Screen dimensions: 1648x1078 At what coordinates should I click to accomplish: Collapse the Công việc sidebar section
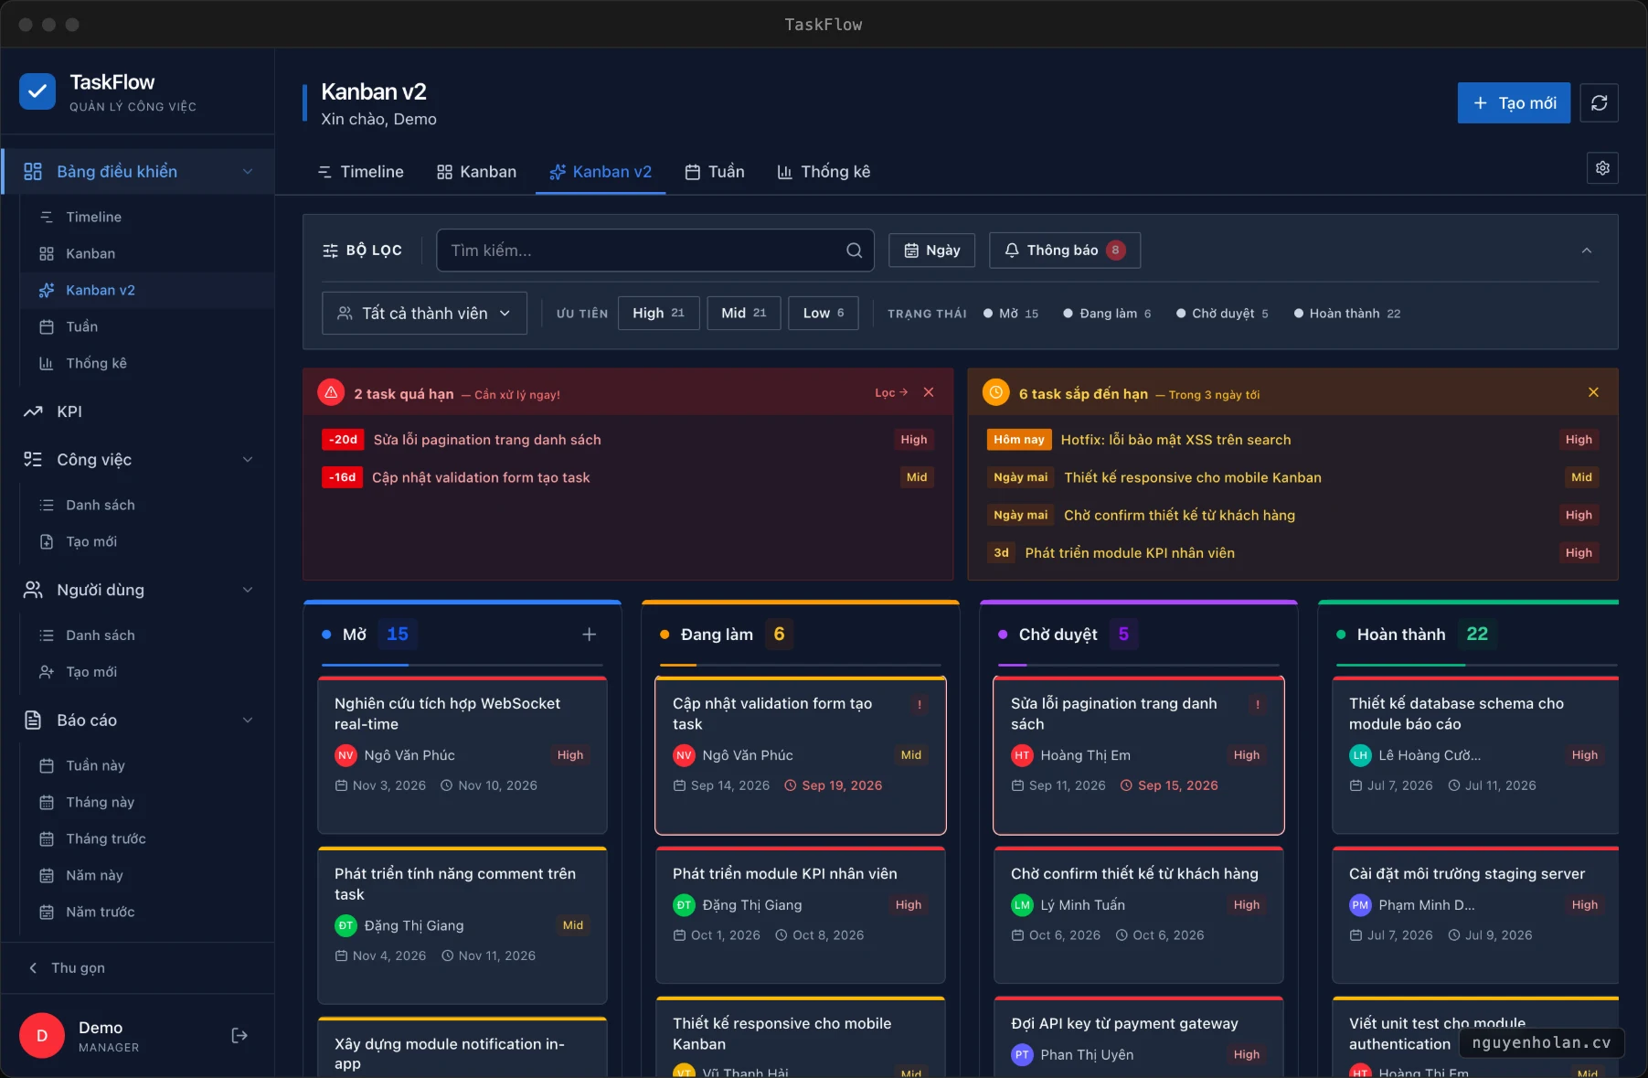[x=248, y=460]
